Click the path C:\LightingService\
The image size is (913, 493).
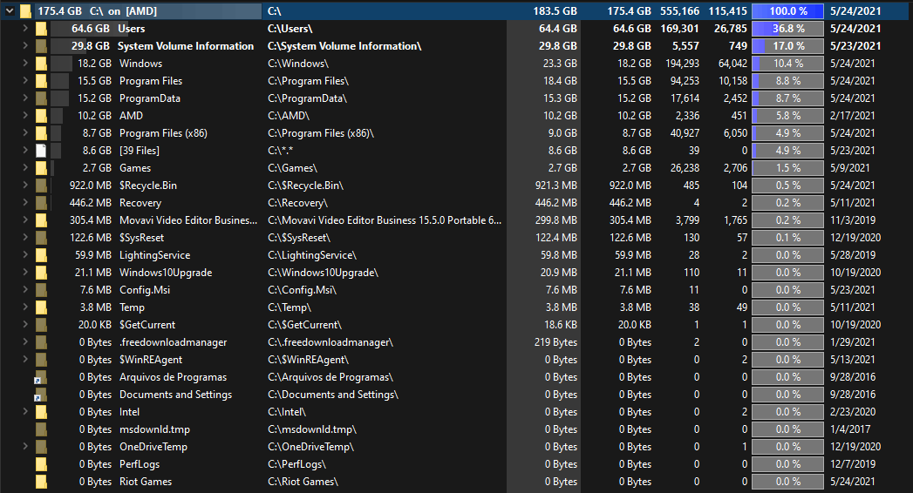click(x=312, y=255)
